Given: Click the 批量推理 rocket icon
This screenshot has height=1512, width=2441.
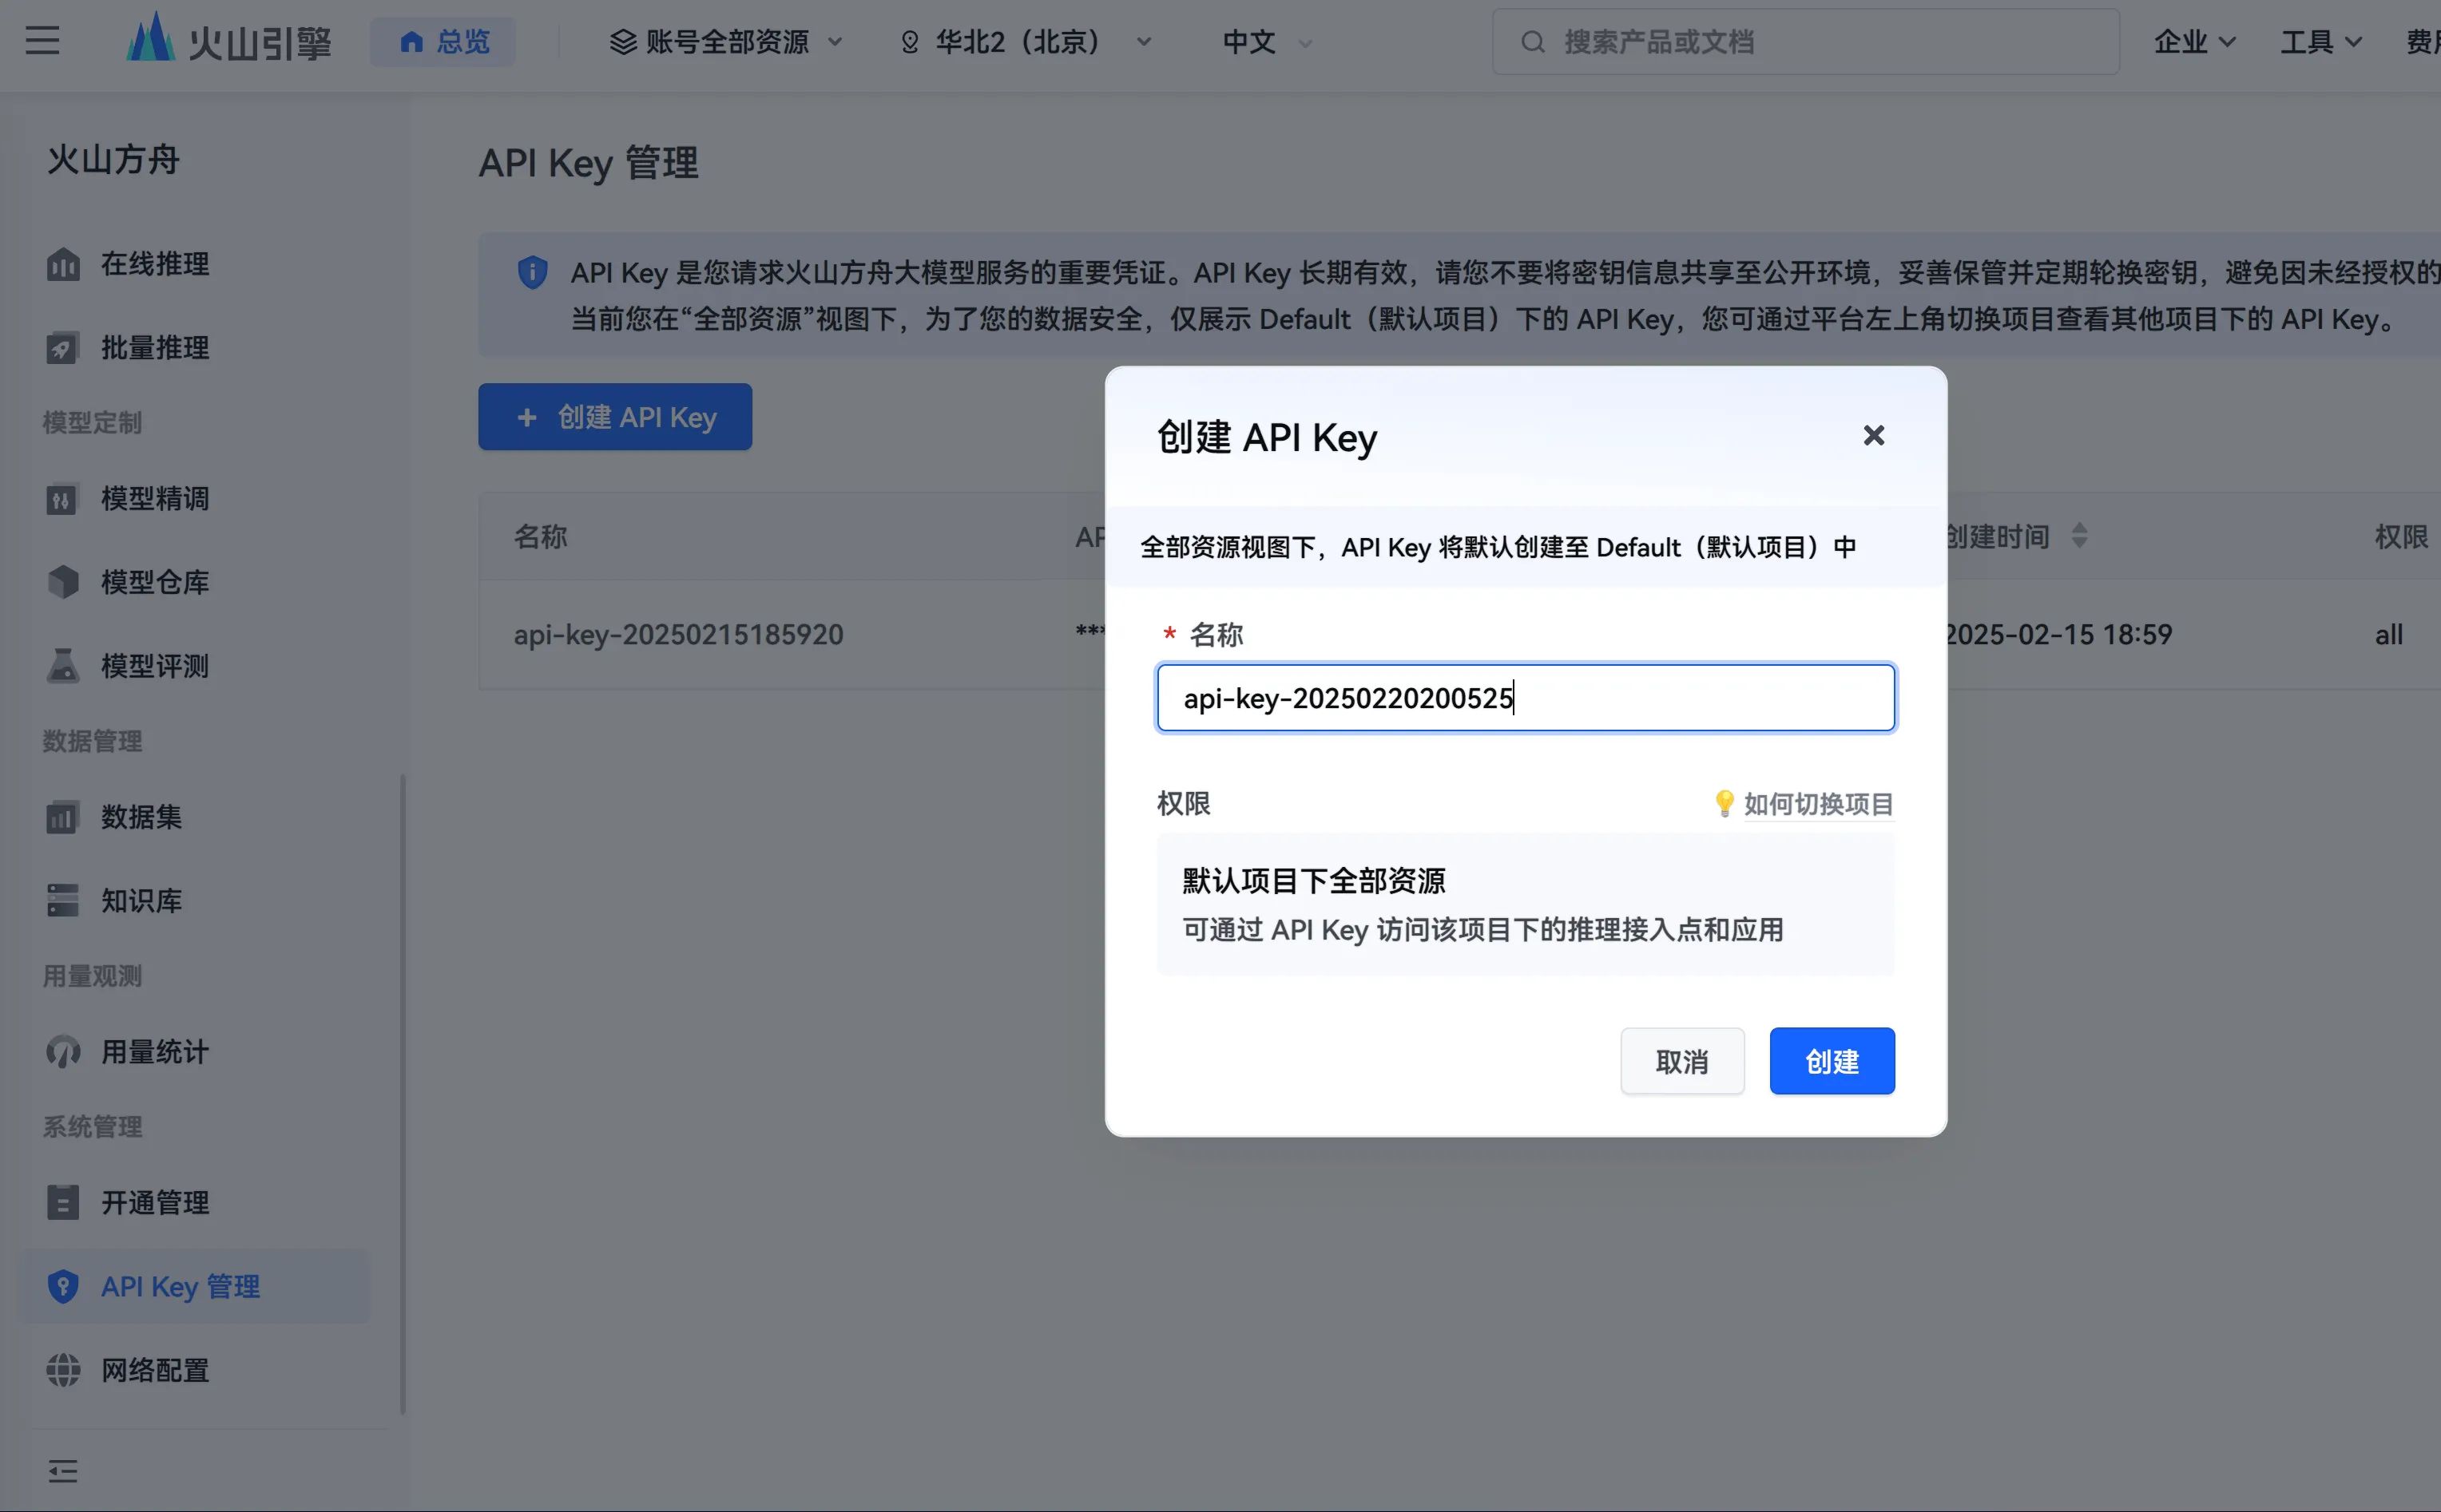Looking at the screenshot, I should pyautogui.click(x=63, y=348).
